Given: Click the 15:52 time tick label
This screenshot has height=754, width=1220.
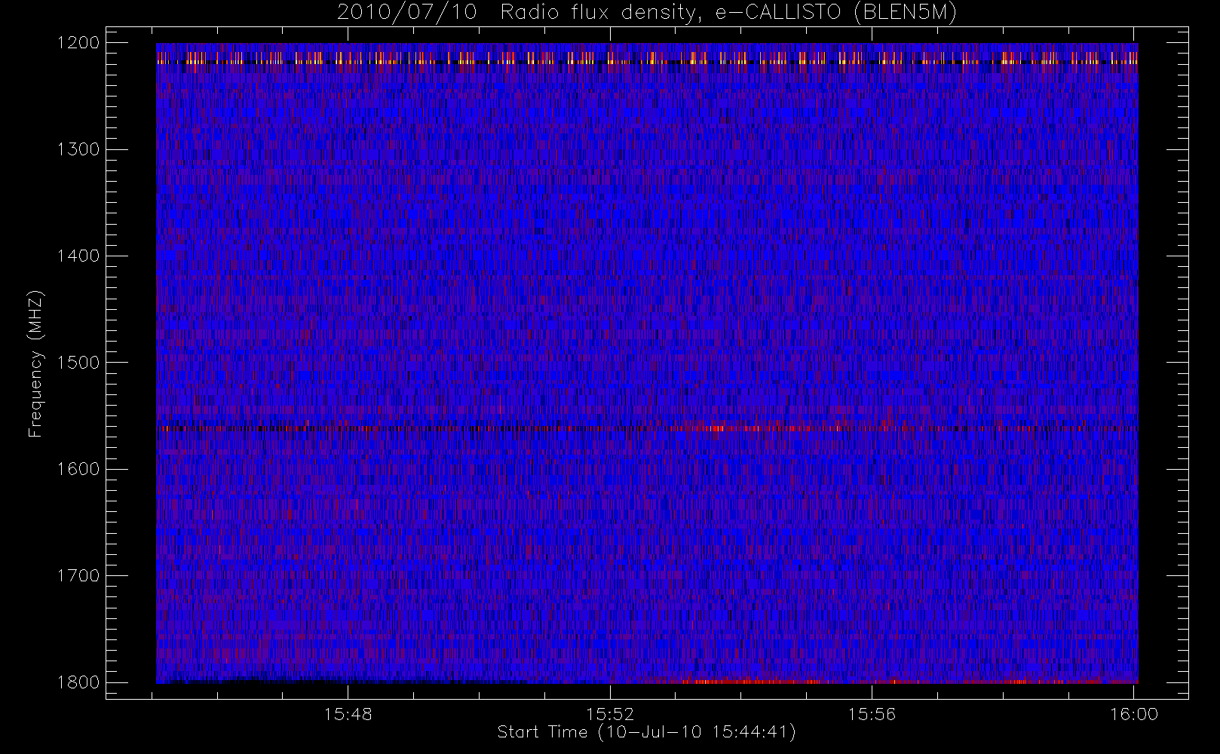Looking at the screenshot, I should (x=610, y=714).
